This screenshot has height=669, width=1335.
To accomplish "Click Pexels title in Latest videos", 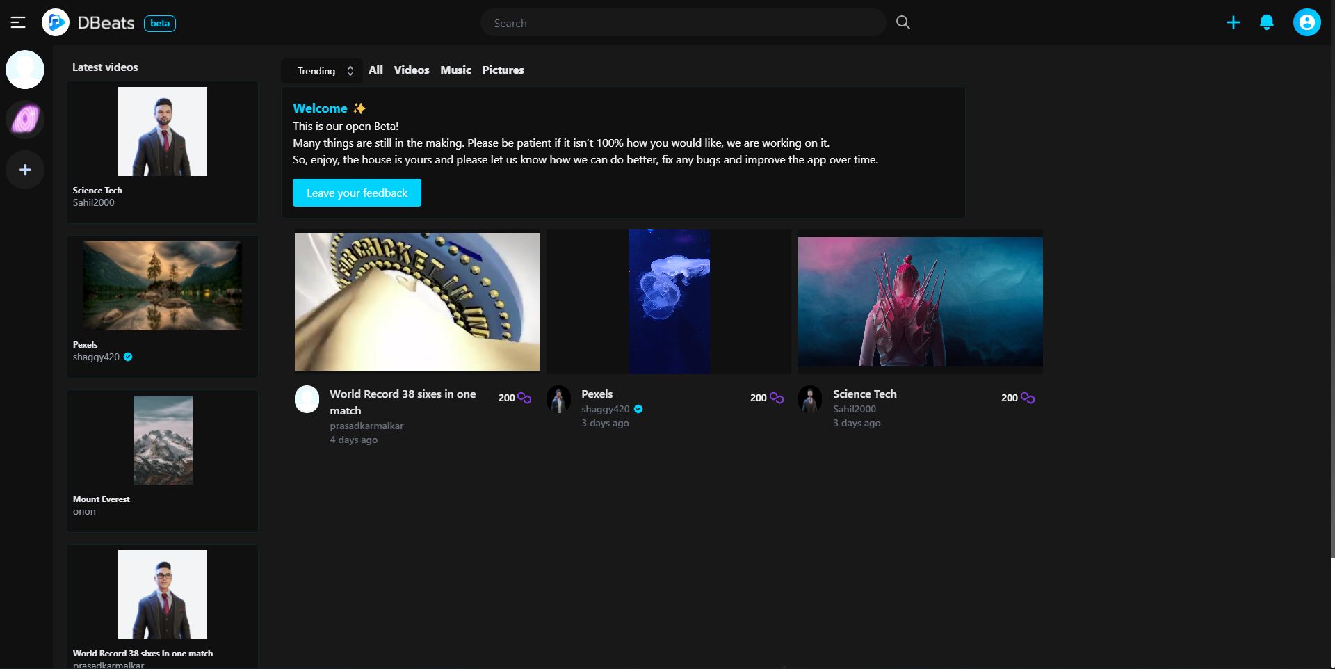I will point(85,344).
